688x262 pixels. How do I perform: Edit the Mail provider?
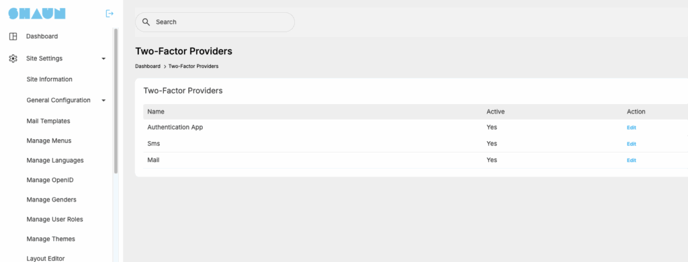tap(632, 160)
